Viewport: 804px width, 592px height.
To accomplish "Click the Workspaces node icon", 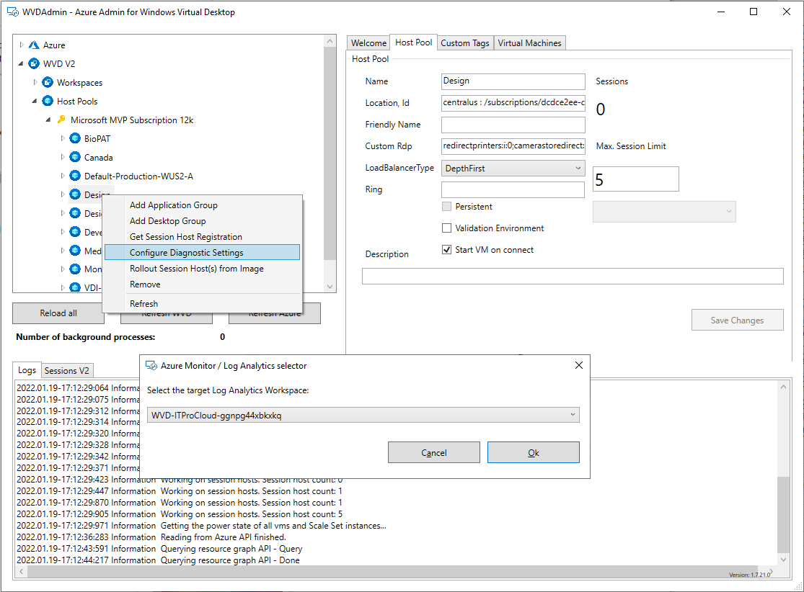I will (48, 82).
